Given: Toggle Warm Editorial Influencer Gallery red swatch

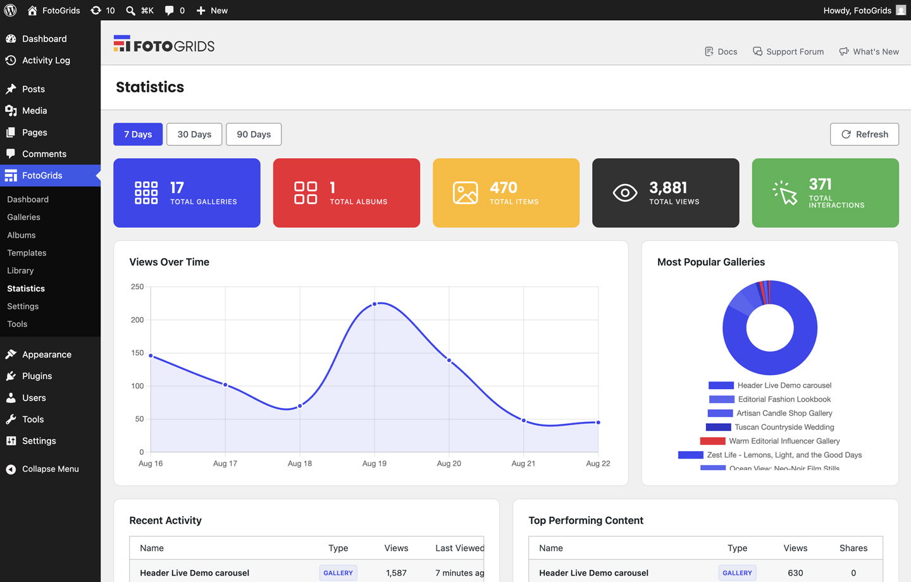Looking at the screenshot, I should click(x=712, y=441).
